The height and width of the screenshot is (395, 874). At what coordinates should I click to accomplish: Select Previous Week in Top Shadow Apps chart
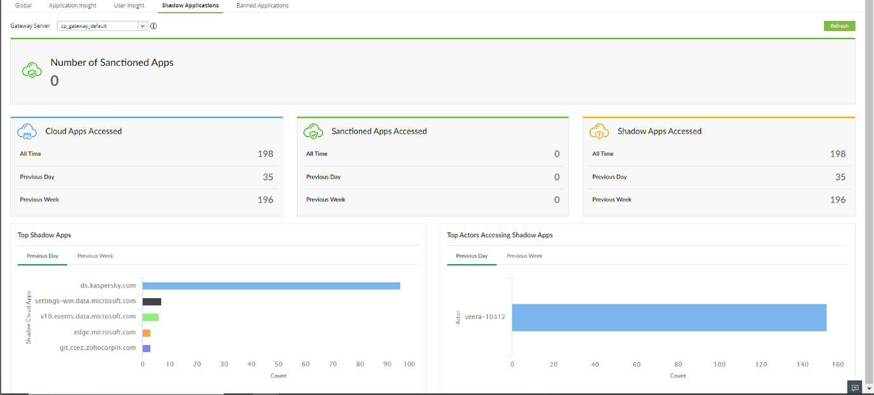coord(95,256)
